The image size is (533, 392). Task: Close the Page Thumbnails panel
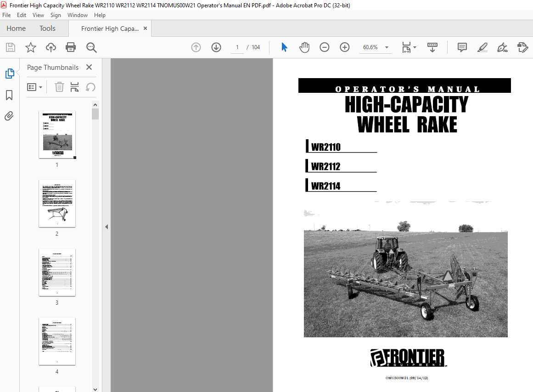coord(89,67)
